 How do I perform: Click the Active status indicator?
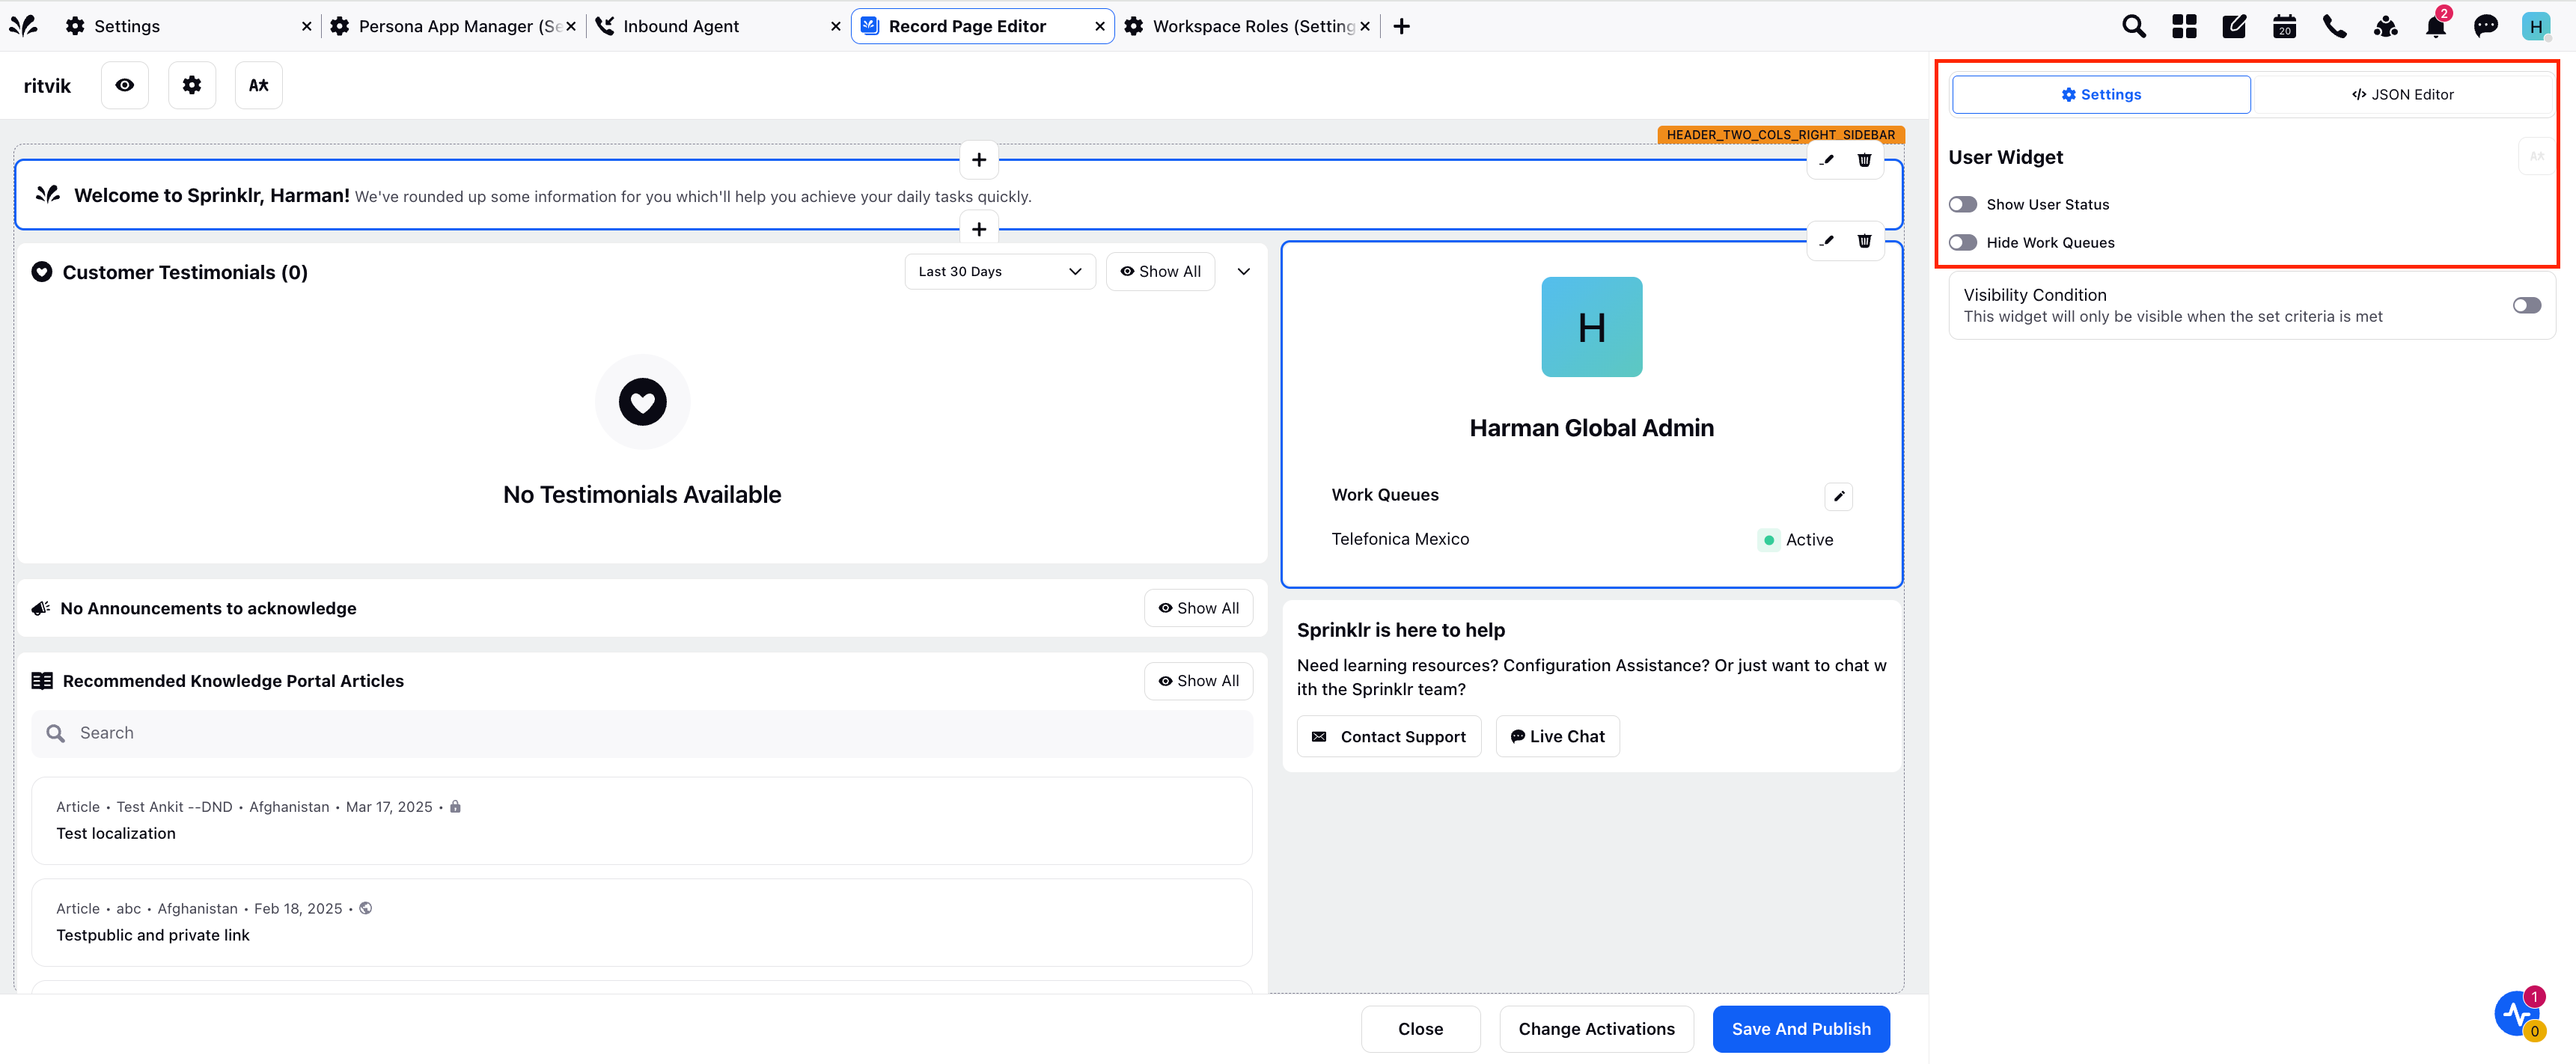[1796, 540]
